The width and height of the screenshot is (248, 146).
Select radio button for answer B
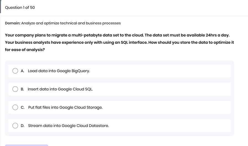coord(15,89)
